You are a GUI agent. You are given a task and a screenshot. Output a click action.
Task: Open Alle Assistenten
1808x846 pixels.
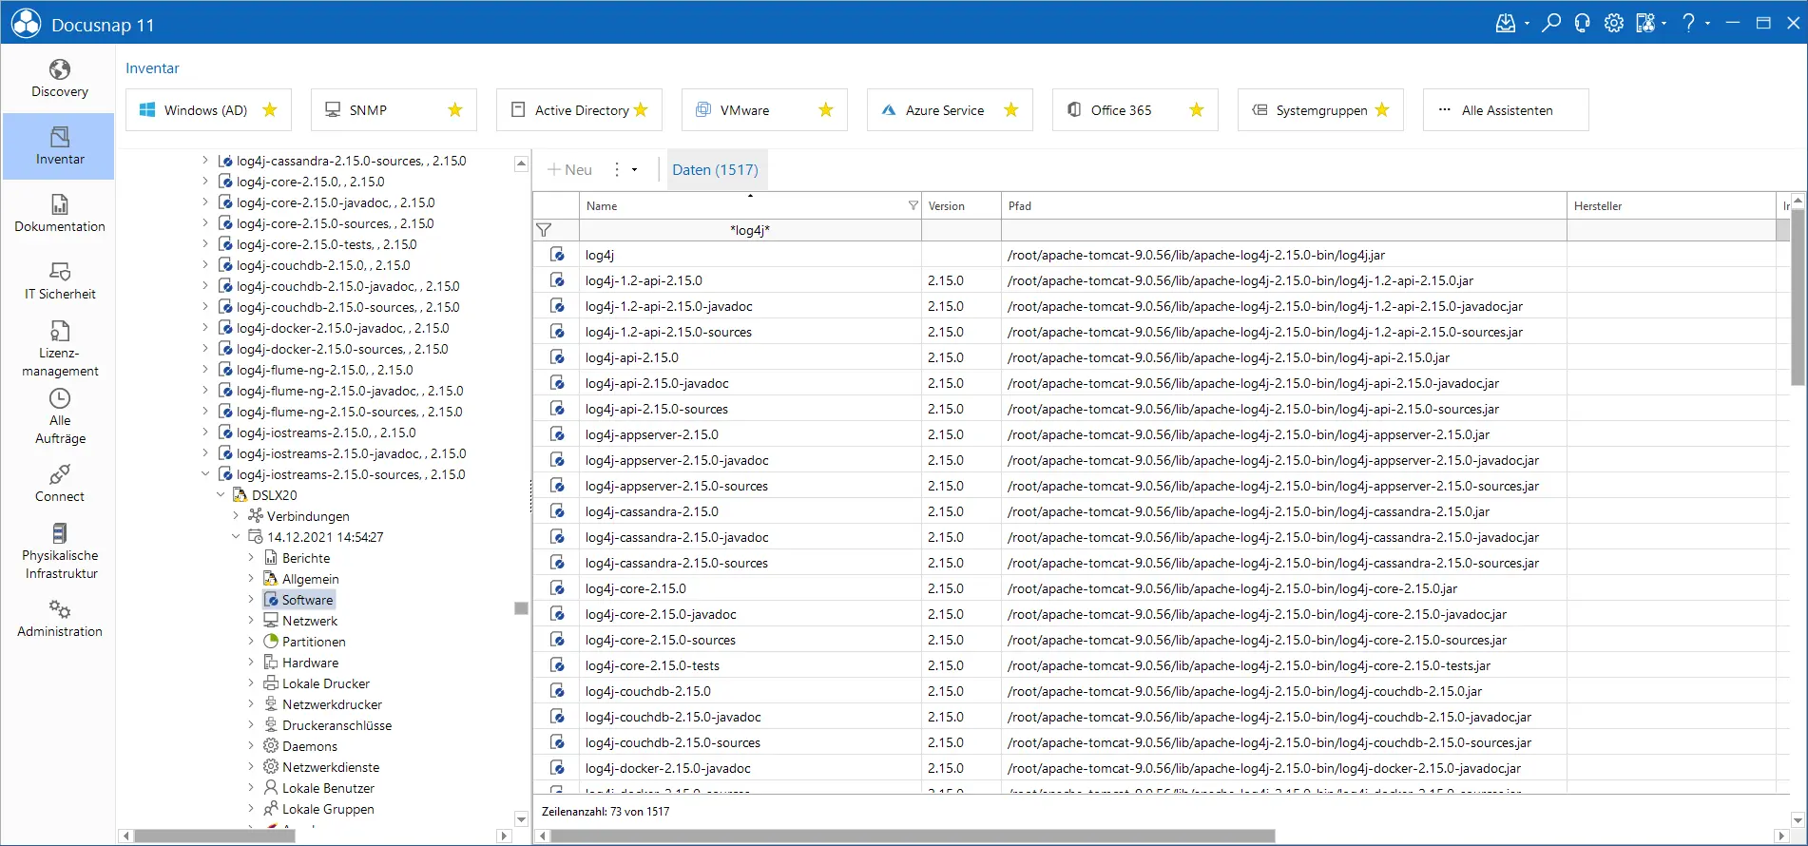pos(1505,110)
